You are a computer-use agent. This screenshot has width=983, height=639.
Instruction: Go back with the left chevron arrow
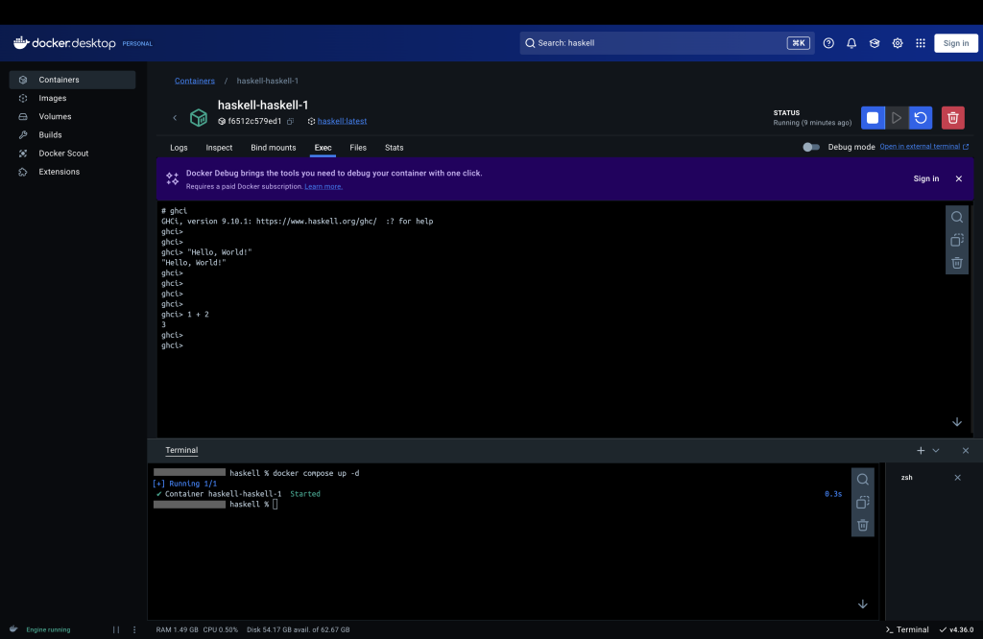(x=175, y=118)
